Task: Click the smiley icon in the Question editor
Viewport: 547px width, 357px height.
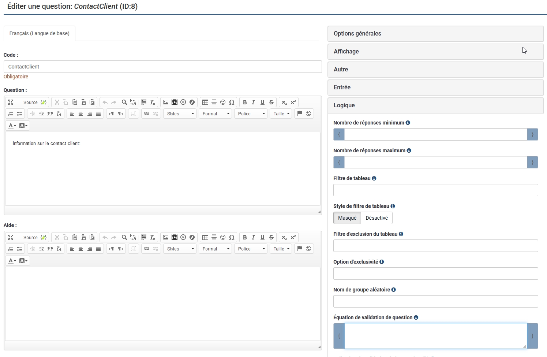Action: pyautogui.click(x=223, y=103)
